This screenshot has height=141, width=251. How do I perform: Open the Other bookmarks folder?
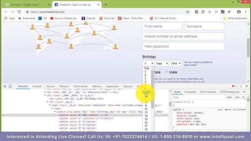coord(235,18)
